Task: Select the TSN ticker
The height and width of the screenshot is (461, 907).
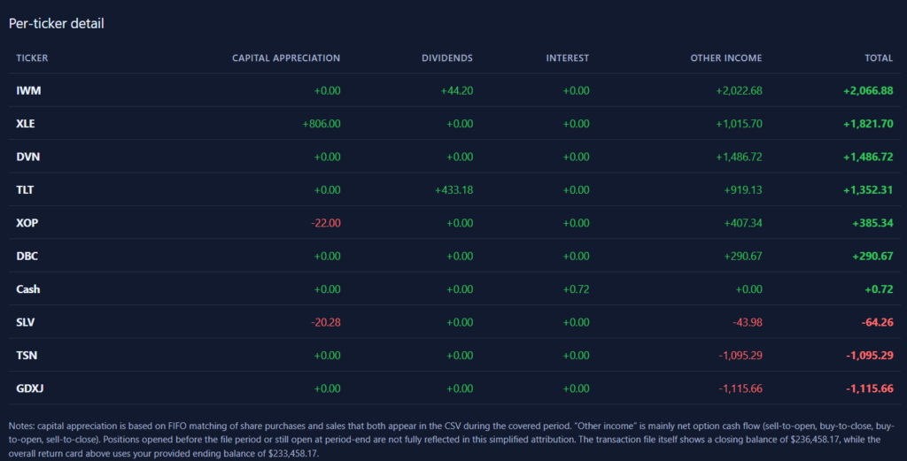Action: (x=26, y=355)
